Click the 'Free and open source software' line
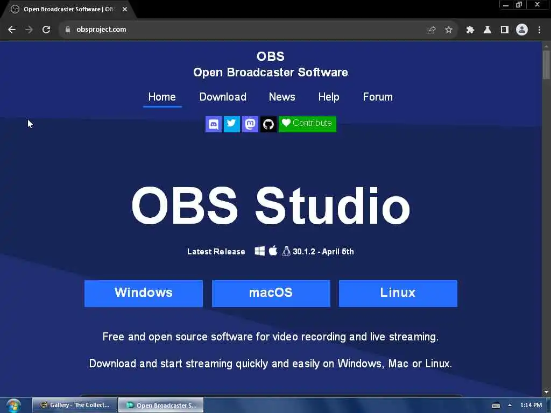Image resolution: width=551 pixels, height=413 pixels. (x=271, y=337)
